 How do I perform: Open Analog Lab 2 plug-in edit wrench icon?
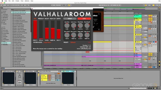pyautogui.click(x=5, y=71)
